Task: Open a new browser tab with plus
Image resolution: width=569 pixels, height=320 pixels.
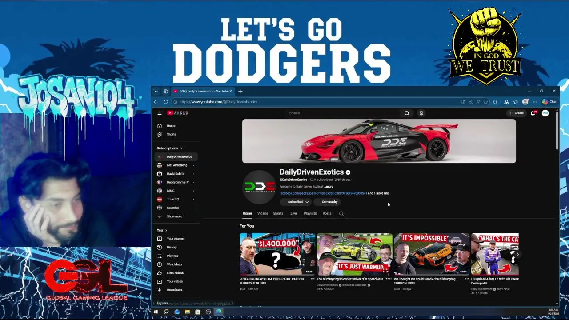Action: (x=240, y=91)
